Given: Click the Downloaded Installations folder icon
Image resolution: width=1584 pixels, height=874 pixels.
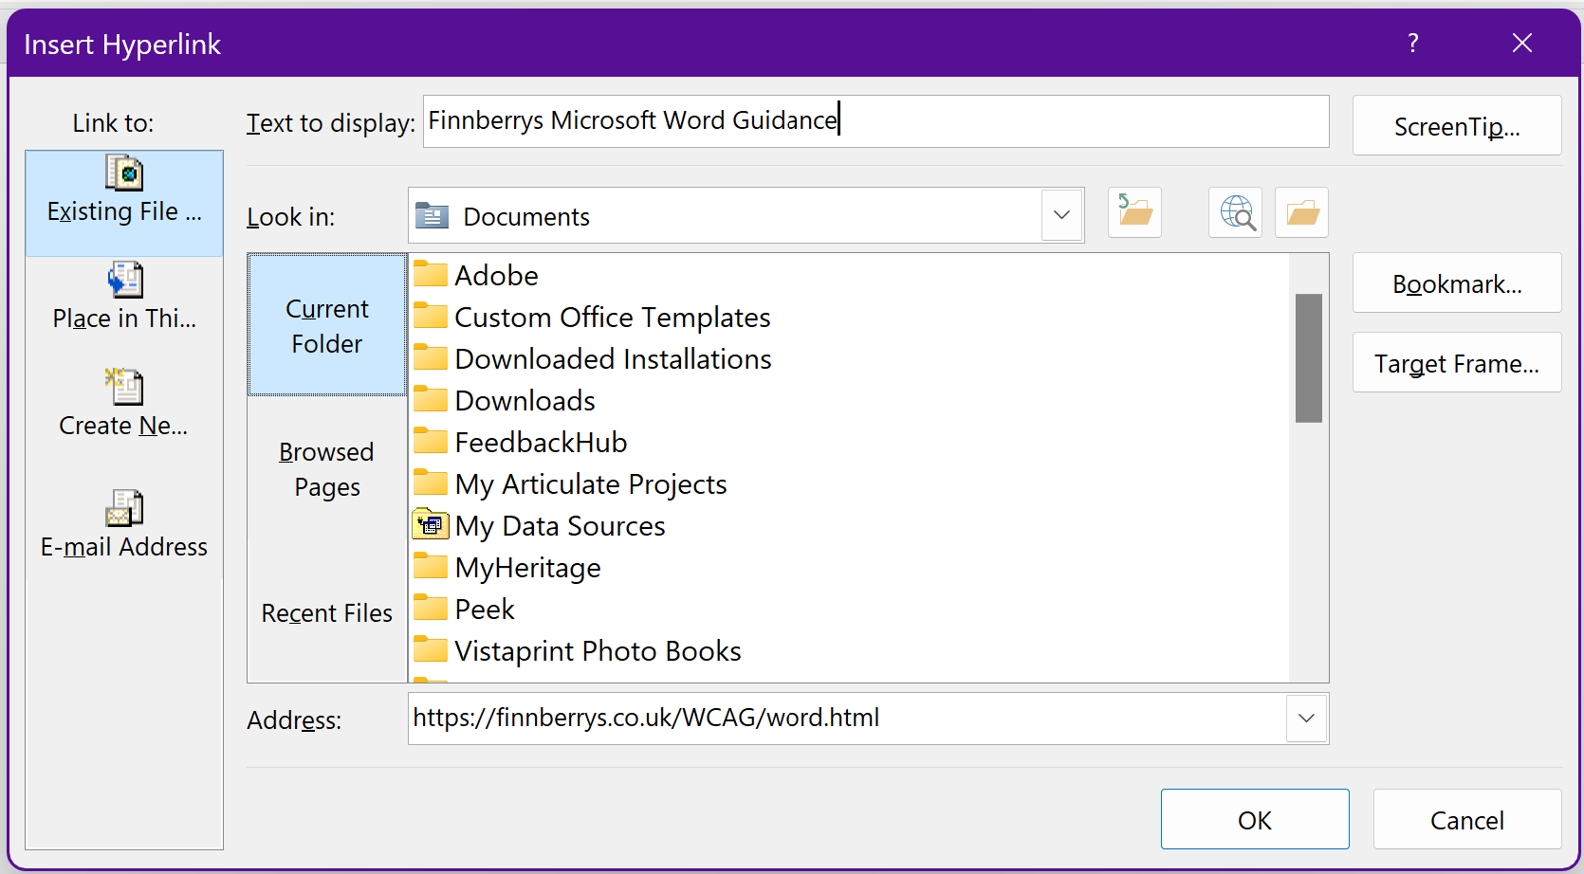Looking at the screenshot, I should pos(431,357).
